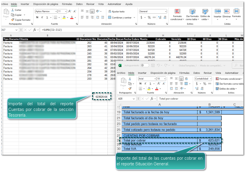Screen dimensions: 246x173
Task: Open the Fórmulas tab in top ribbon
Action: click(67, 4)
